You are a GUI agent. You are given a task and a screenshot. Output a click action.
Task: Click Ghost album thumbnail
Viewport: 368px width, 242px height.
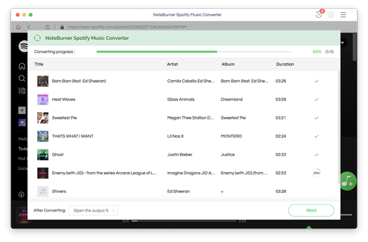pyautogui.click(x=43, y=154)
